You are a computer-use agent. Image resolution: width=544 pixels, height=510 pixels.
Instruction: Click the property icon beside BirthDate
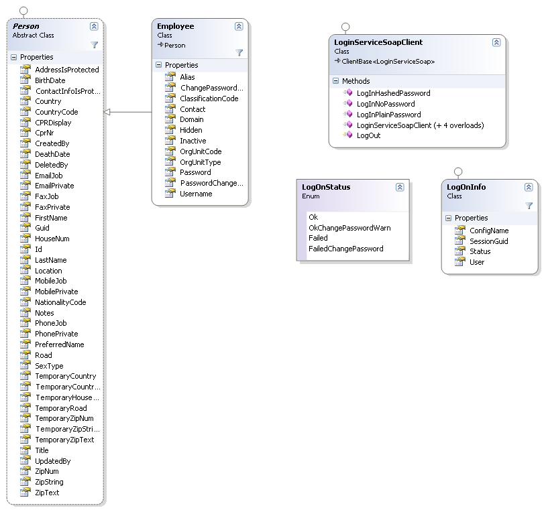click(x=25, y=80)
